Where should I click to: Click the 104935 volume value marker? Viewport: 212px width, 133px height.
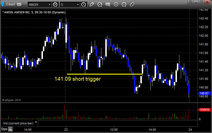click(x=204, y=110)
